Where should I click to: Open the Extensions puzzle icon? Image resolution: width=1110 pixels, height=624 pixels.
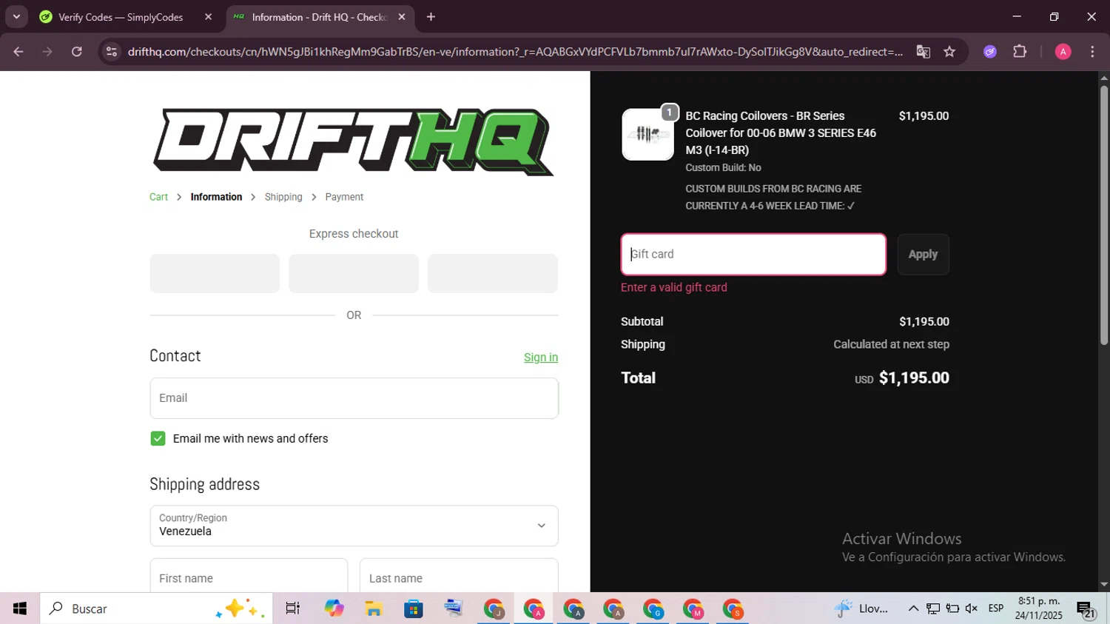point(1020,52)
